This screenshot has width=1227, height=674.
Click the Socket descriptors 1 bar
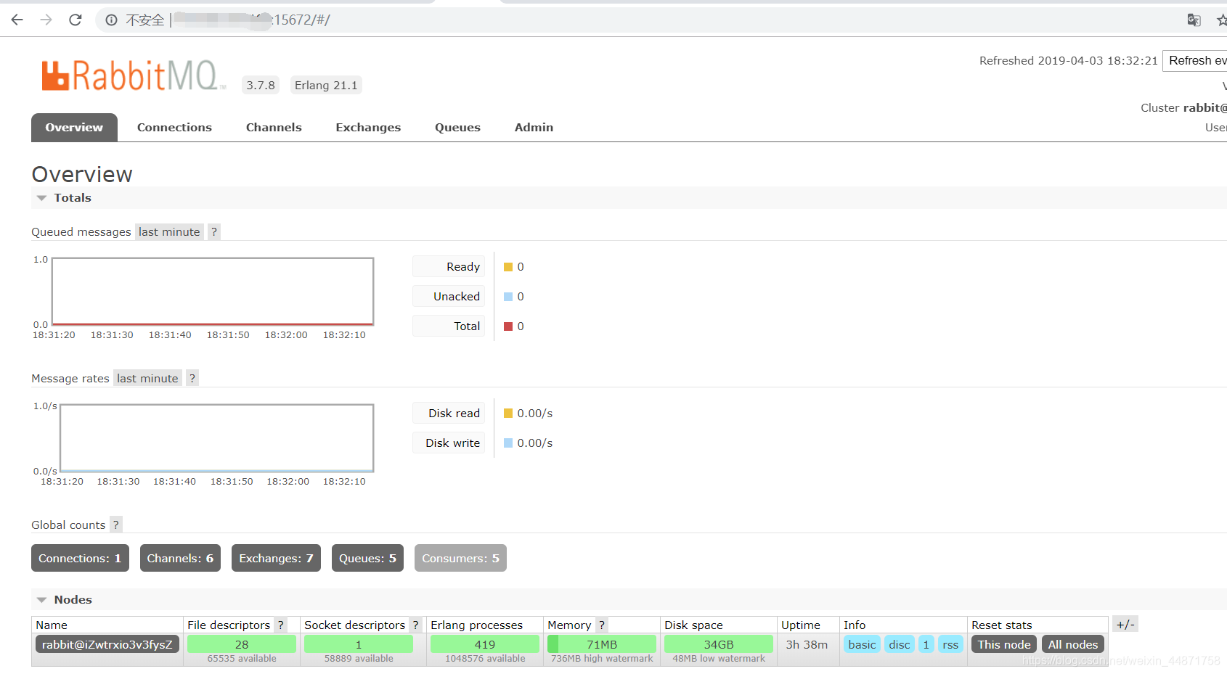[359, 644]
